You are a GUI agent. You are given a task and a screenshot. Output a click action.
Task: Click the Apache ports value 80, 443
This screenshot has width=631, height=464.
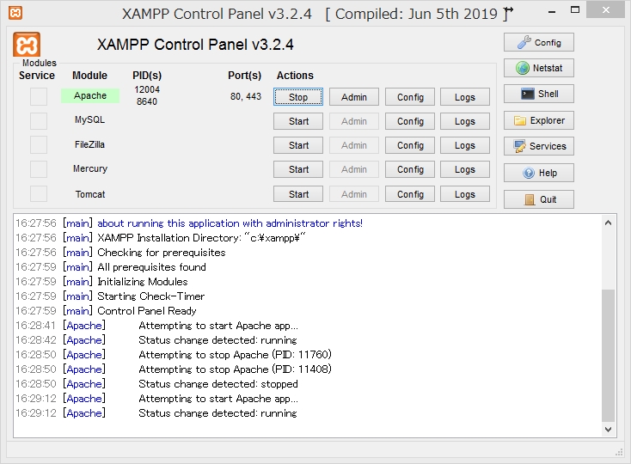point(246,96)
